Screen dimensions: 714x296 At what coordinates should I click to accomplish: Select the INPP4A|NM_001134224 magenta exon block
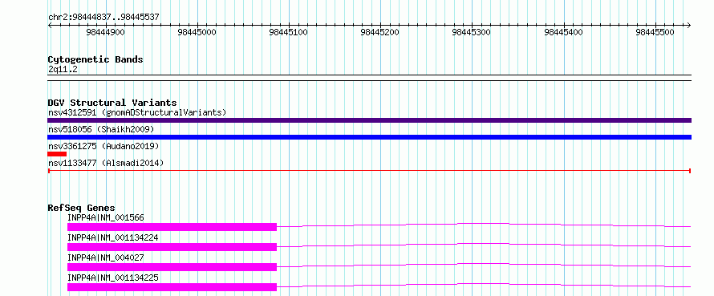click(172, 247)
